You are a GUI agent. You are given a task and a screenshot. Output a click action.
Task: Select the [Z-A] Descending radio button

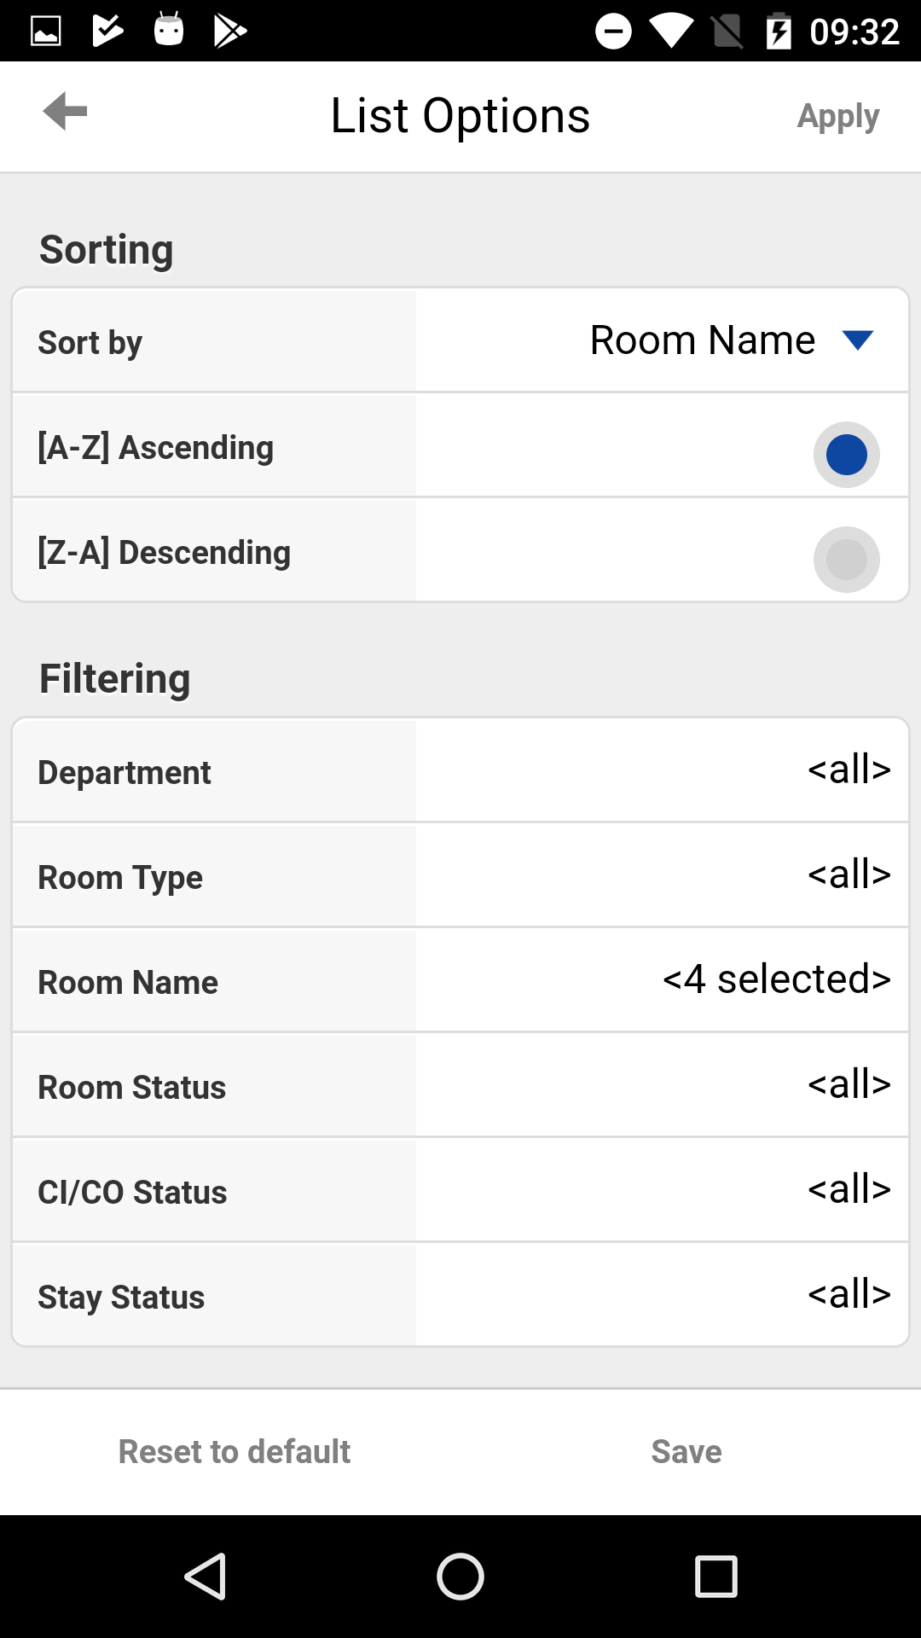(x=847, y=560)
